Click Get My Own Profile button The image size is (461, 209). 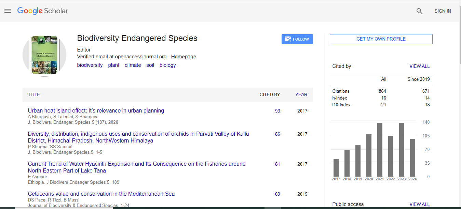click(381, 39)
